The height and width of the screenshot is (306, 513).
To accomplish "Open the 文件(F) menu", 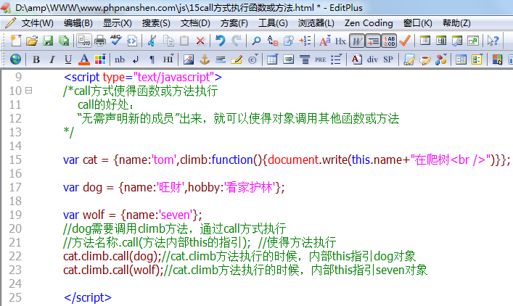I will click(x=37, y=22).
